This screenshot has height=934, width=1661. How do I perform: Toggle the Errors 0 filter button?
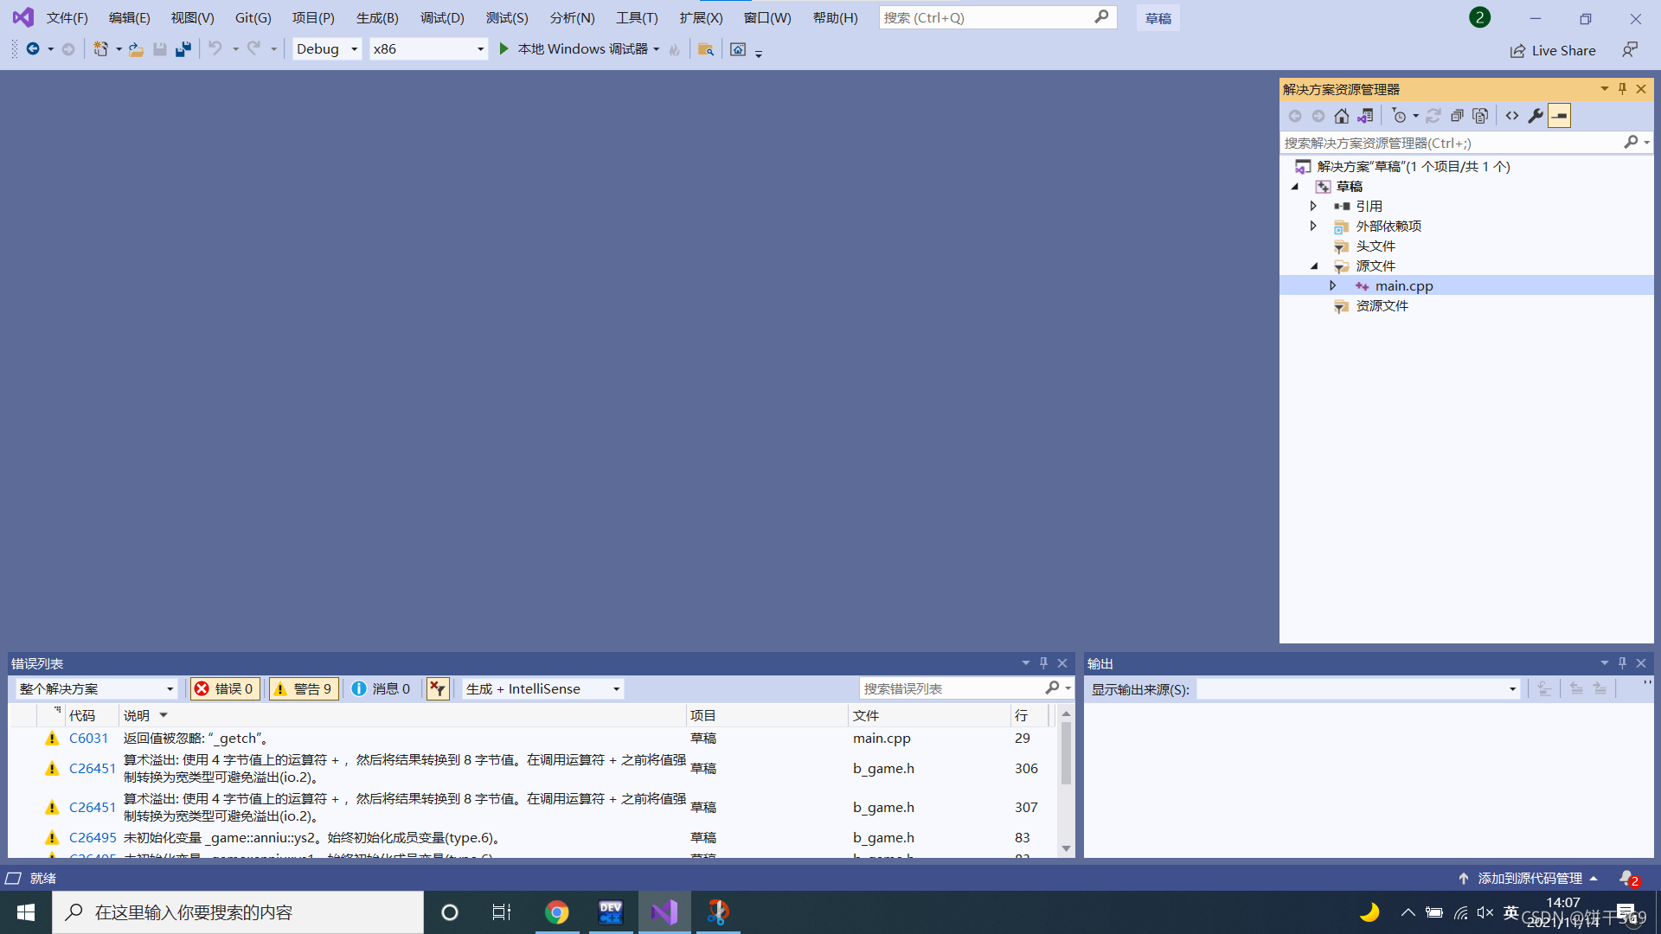(224, 688)
